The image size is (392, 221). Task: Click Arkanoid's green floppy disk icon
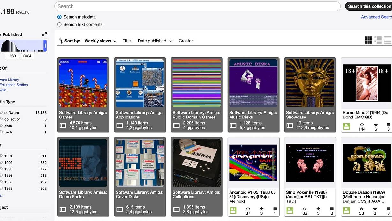(x=233, y=211)
